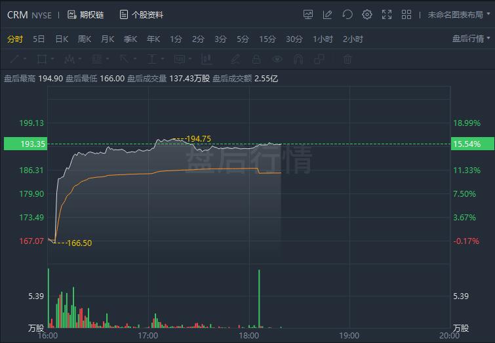Select the 1分 interval tab
Image resolution: width=495 pixels, height=343 pixels.
coord(176,39)
